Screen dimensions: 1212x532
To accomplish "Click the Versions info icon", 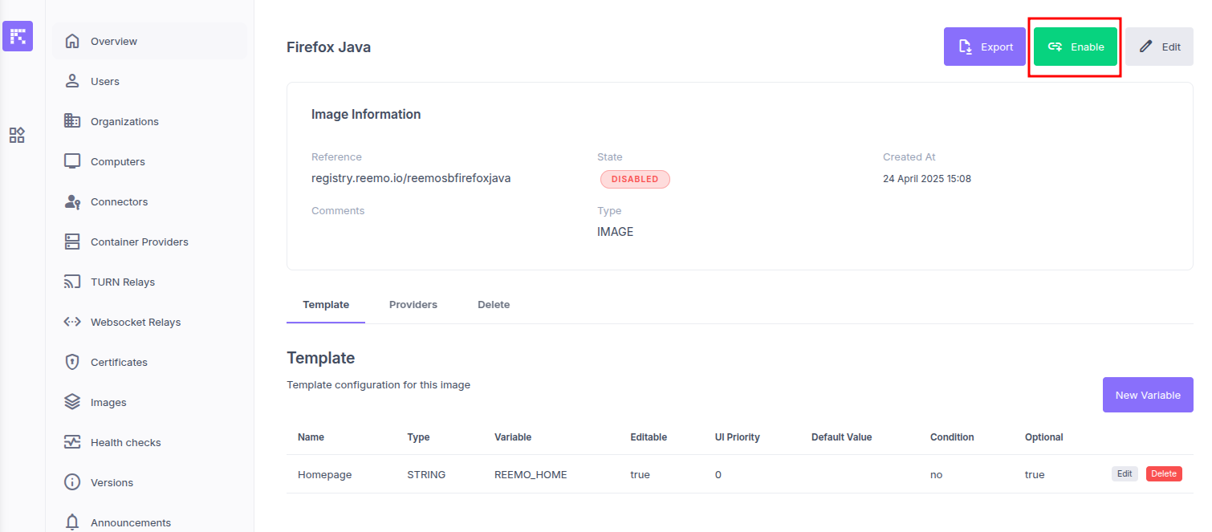I will [x=72, y=482].
